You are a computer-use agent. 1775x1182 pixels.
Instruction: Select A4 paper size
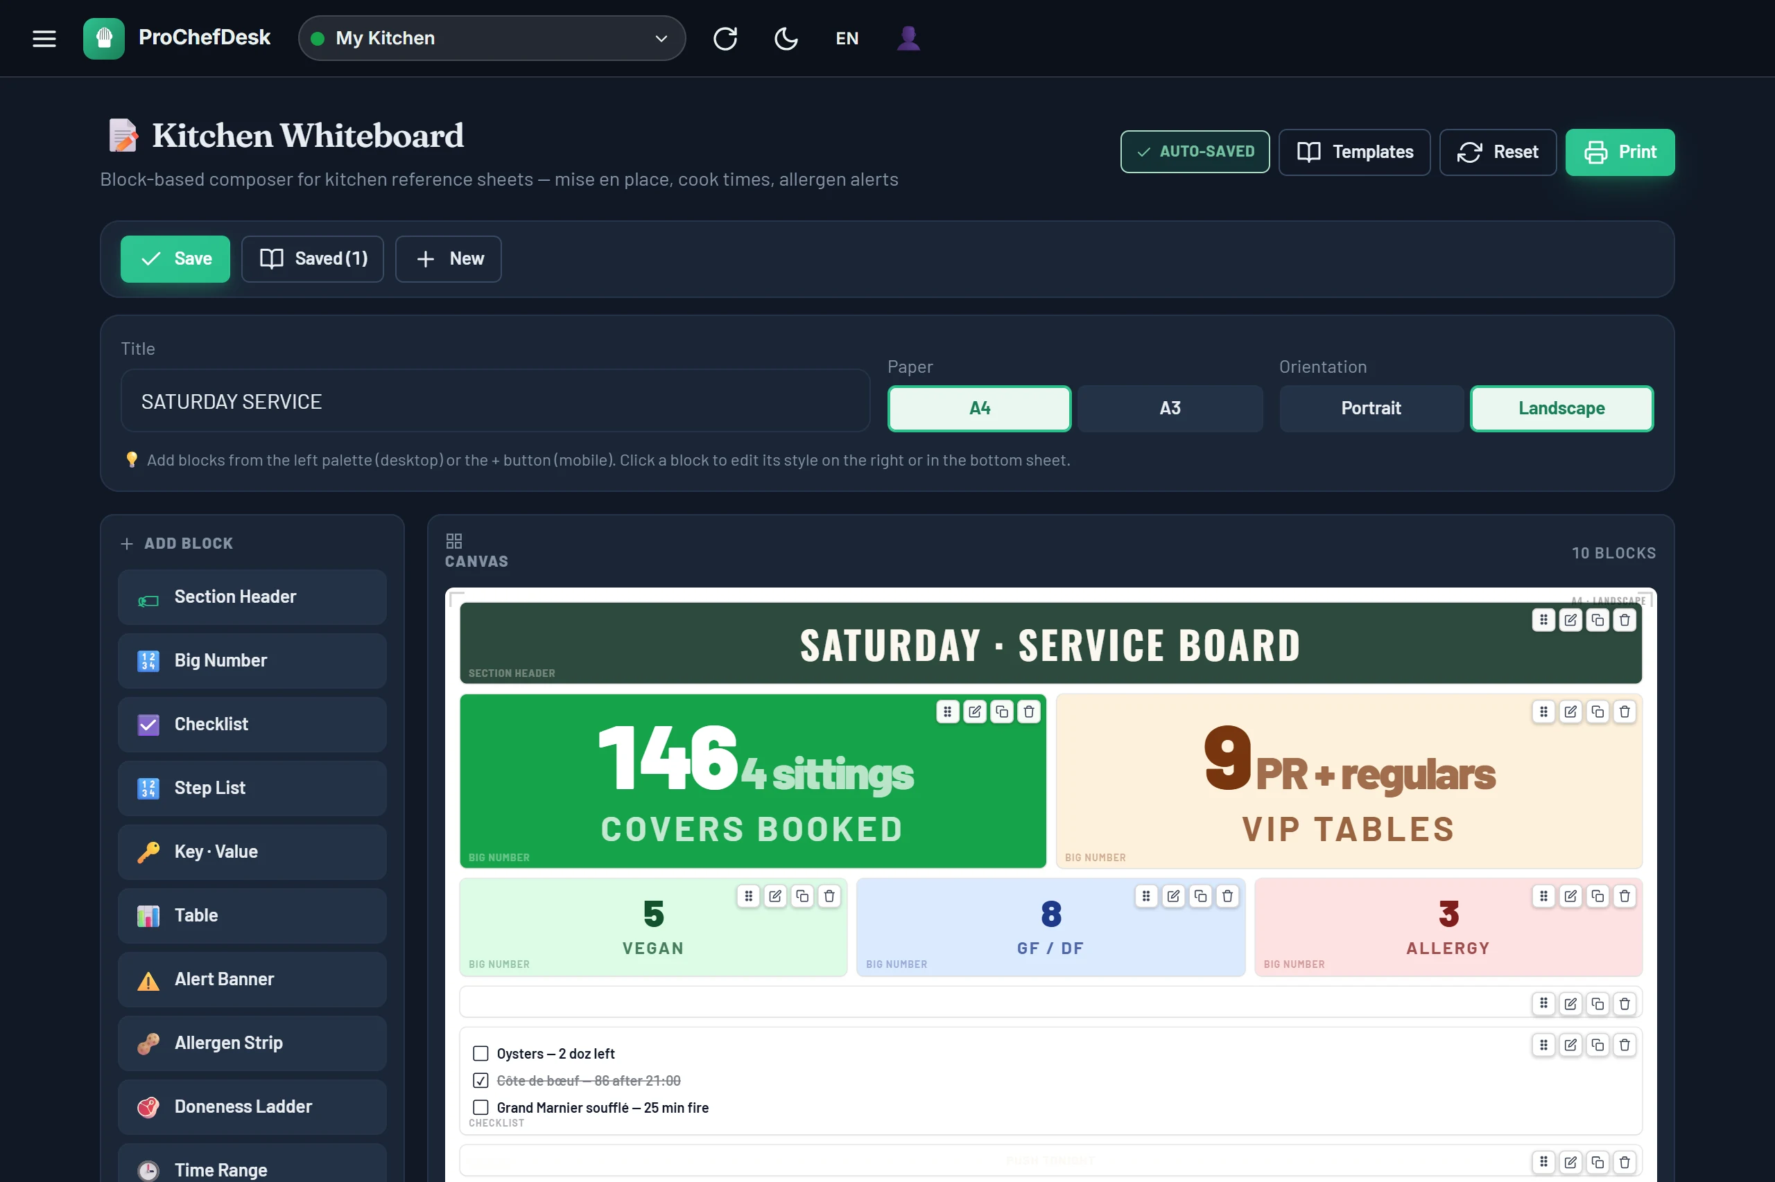(x=979, y=409)
